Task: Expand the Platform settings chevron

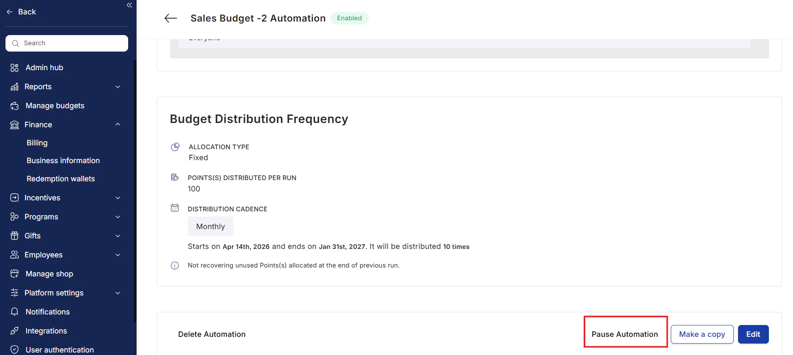Action: [x=118, y=293]
